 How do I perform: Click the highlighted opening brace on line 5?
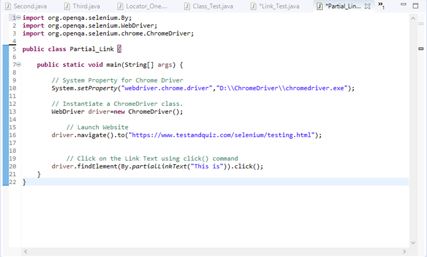(119, 49)
